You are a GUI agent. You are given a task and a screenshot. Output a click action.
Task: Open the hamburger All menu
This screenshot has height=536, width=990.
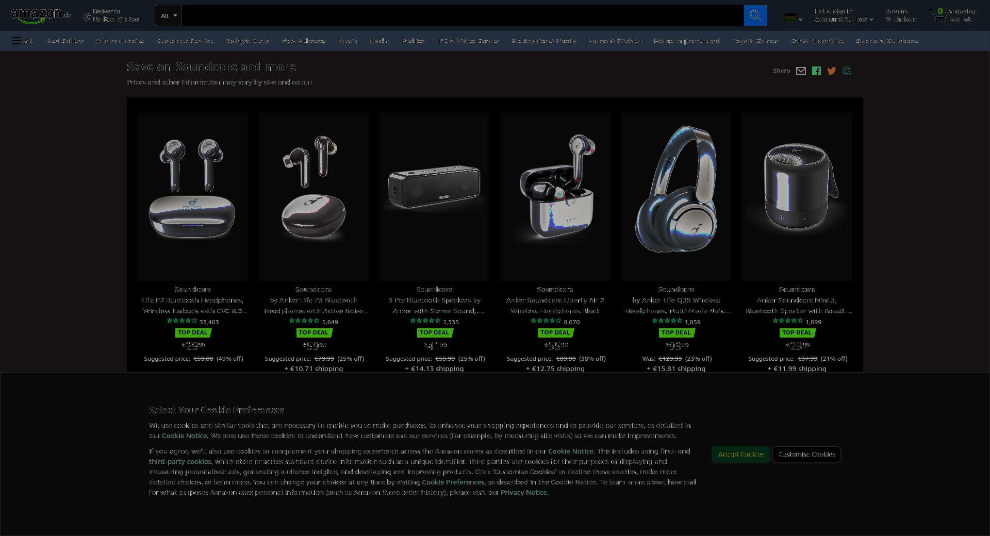(22, 41)
